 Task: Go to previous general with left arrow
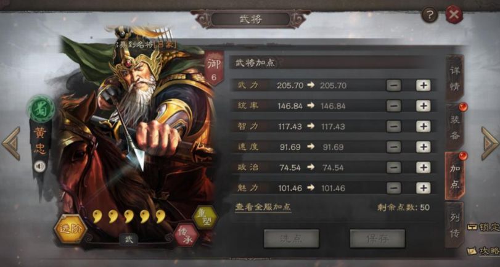click(11, 143)
